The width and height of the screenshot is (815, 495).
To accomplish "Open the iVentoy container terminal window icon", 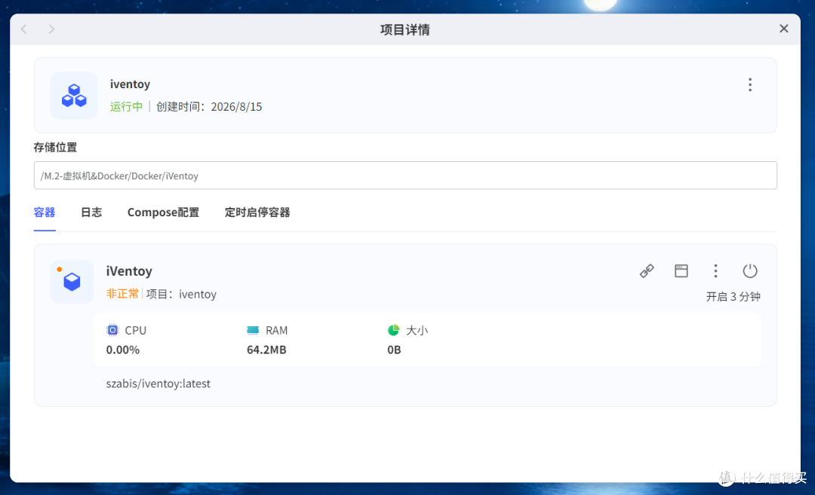I will coord(681,270).
